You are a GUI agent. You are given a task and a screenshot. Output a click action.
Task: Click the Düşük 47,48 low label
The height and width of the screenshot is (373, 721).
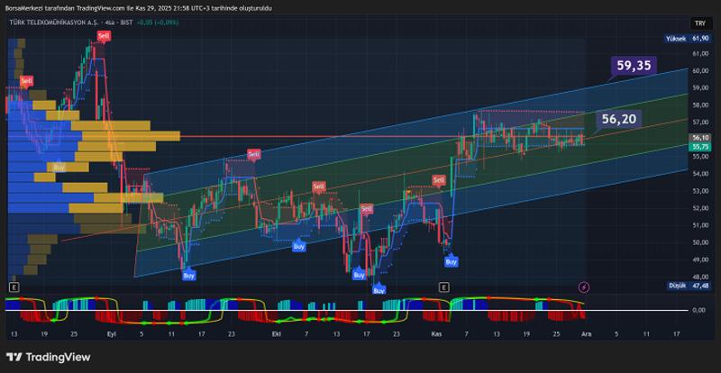click(x=689, y=286)
